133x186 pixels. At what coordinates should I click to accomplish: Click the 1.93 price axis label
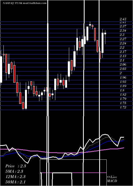coord(123,82)
